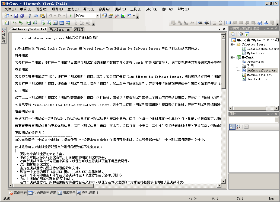This screenshot has height=202, width=280.
Task: Refresh the Solution Explorer tree
Action: pos(247,34)
